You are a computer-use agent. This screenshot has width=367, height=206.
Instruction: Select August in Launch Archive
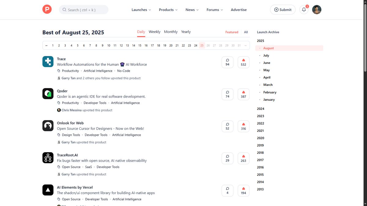click(x=290, y=48)
